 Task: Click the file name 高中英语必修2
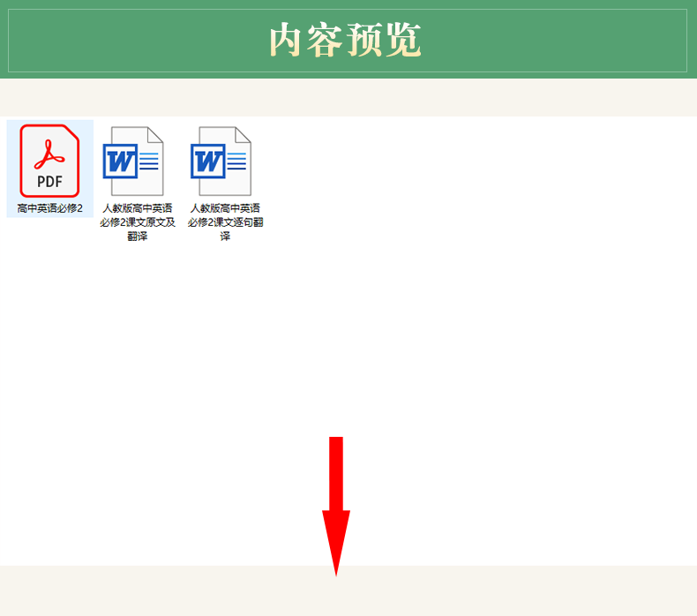click(49, 208)
